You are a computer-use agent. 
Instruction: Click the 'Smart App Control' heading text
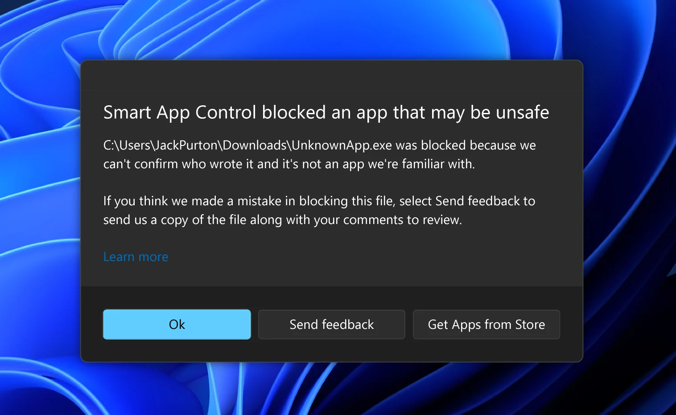(x=180, y=112)
